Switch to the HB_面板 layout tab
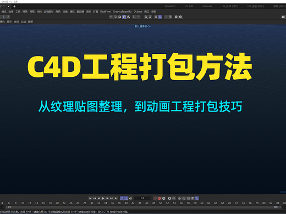The image size is (286, 214). point(256,6)
